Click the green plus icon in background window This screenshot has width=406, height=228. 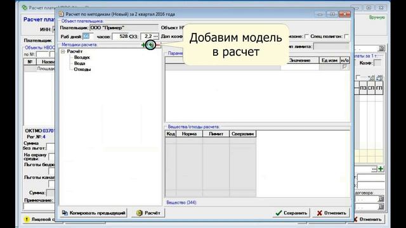pyautogui.click(x=381, y=169)
